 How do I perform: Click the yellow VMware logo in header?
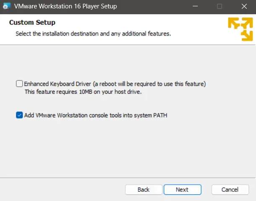click(x=240, y=29)
